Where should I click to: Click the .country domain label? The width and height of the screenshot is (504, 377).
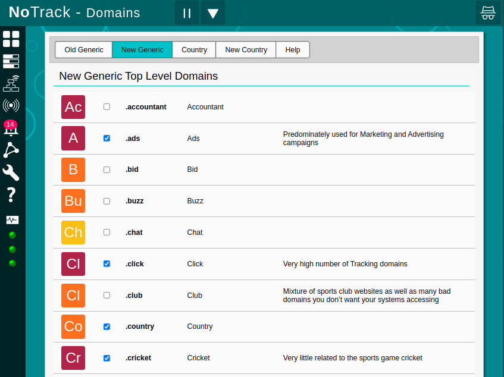pyautogui.click(x=140, y=326)
